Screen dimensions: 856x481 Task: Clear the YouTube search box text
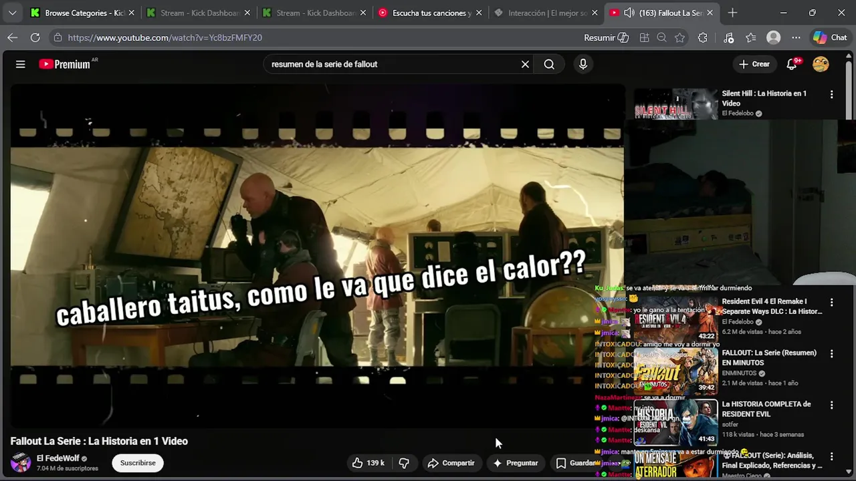tap(525, 64)
